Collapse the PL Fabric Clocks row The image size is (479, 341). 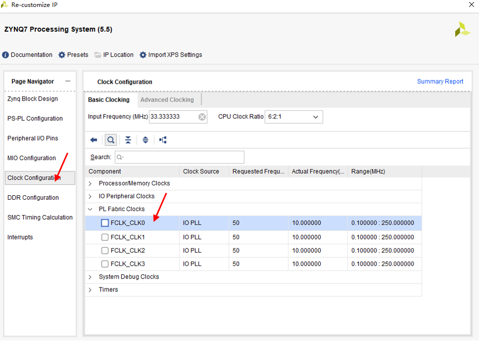tap(90, 209)
